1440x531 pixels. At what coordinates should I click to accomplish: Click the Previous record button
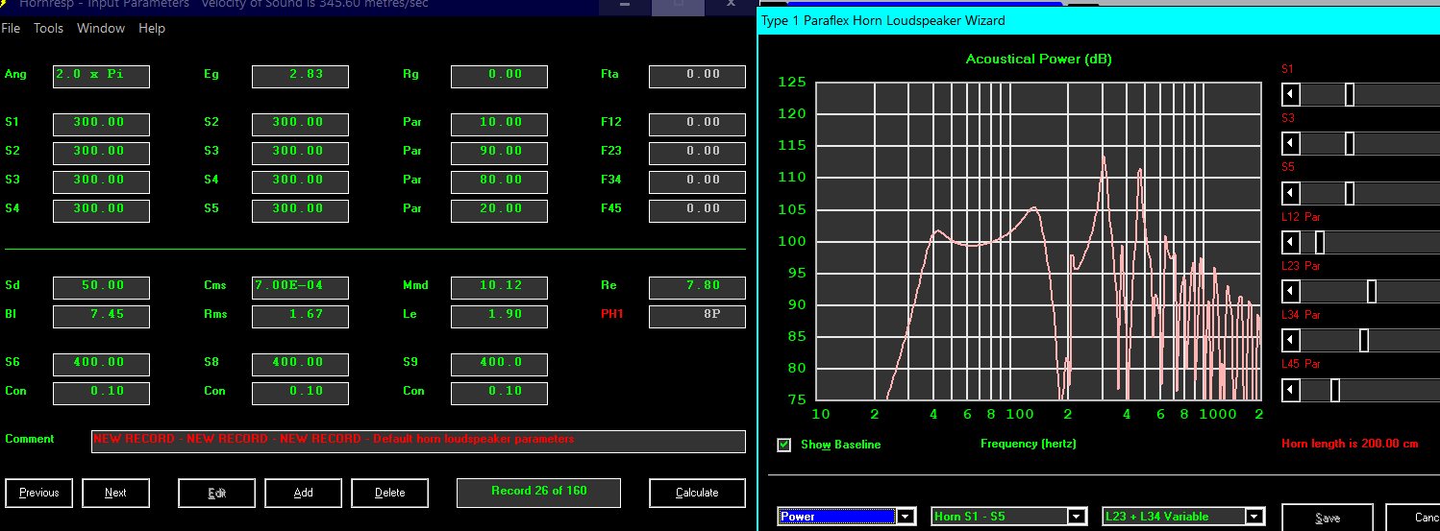(39, 493)
